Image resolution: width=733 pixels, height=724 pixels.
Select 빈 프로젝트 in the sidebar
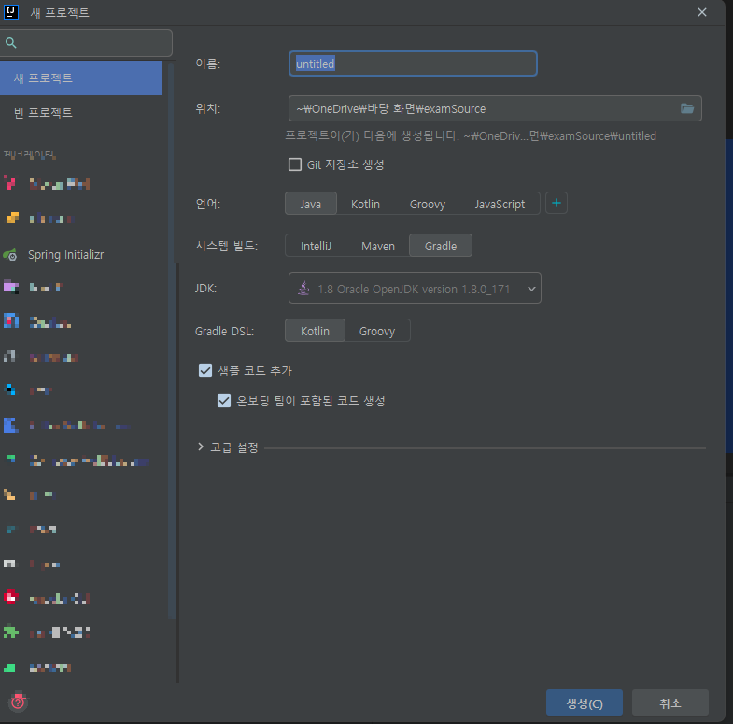tap(81, 113)
